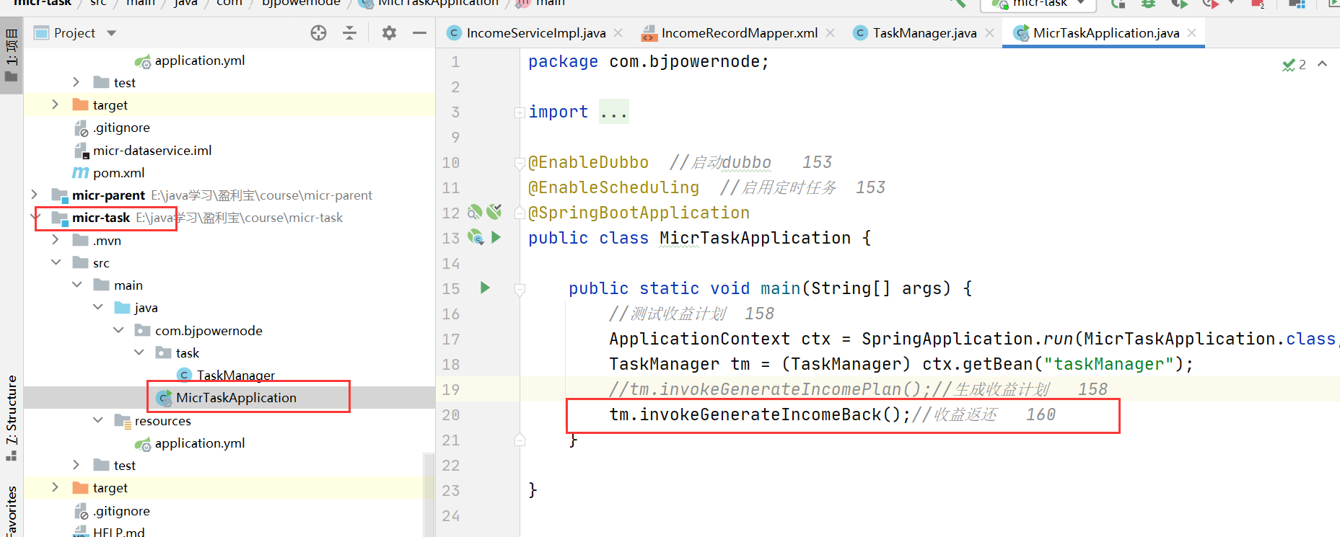Hide the Project tool window (minus icon)
1340x537 pixels.
(x=419, y=33)
